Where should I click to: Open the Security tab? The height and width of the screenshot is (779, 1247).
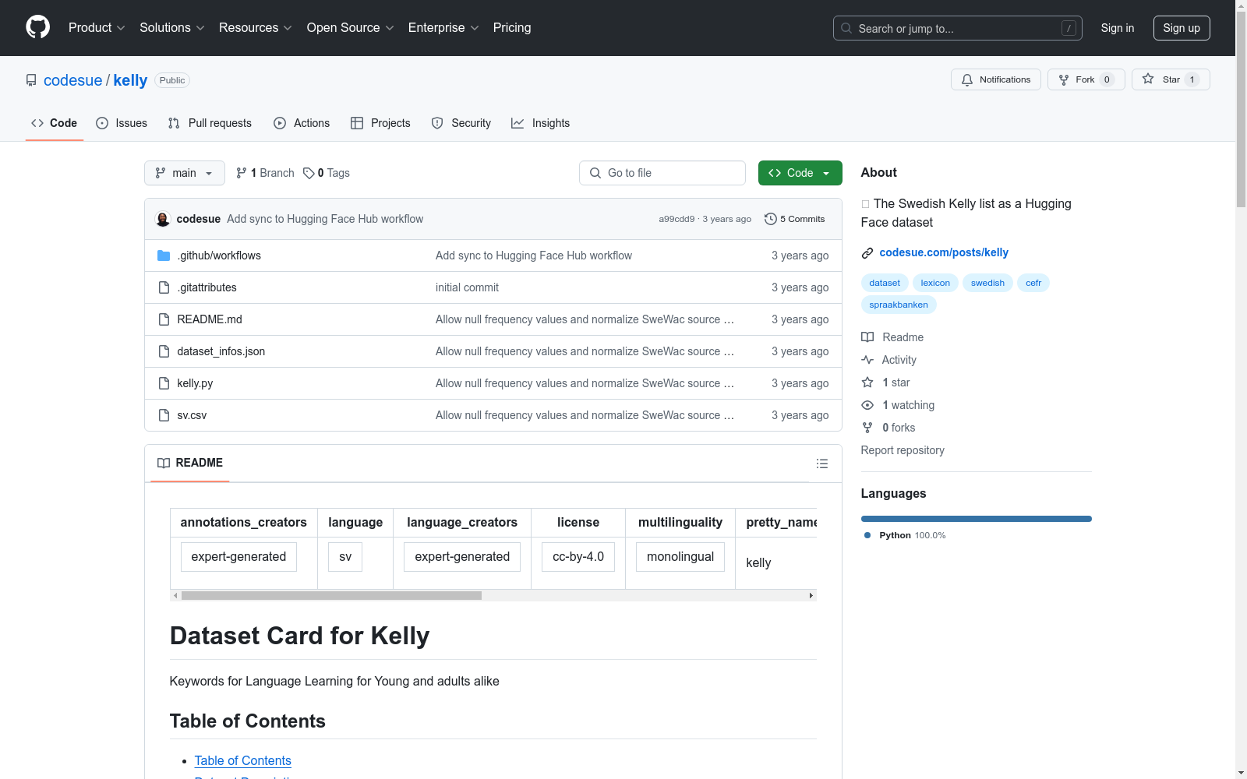pos(461,123)
